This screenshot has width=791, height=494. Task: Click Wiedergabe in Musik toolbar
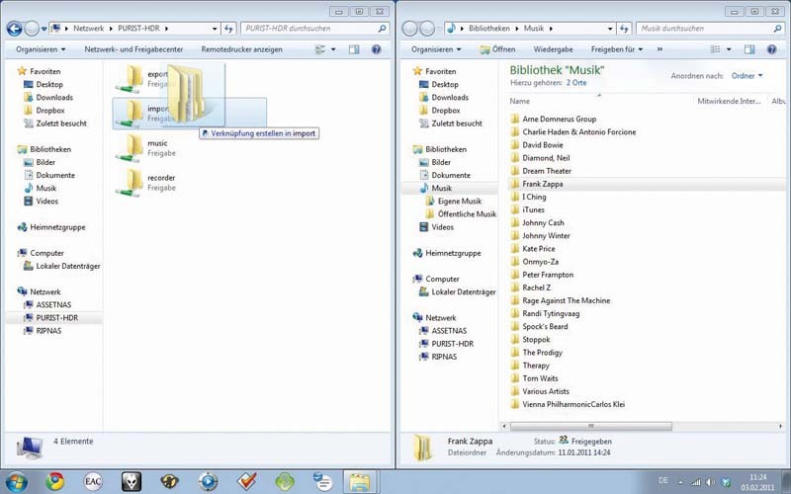[x=553, y=49]
